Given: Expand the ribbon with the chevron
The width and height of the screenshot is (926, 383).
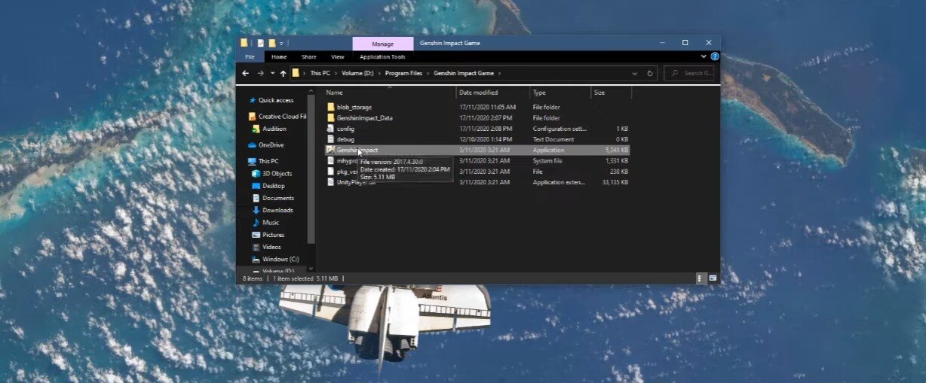Looking at the screenshot, I should point(704,56).
